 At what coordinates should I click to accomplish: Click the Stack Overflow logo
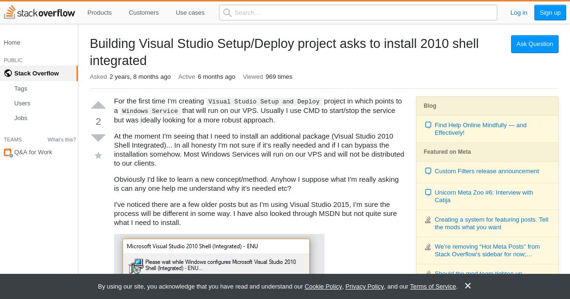[x=39, y=12]
